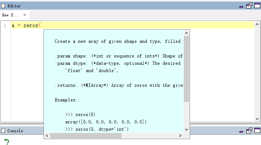
Task: Click the Console panel document icon
Action: pyautogui.click(x=3, y=131)
